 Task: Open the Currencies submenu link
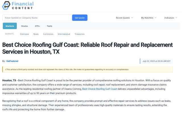(x=48, y=34)
